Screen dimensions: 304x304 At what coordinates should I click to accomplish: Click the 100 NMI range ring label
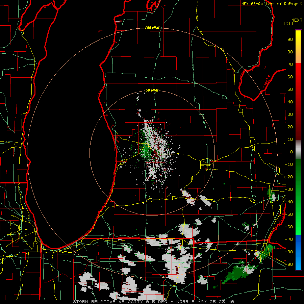(152, 28)
